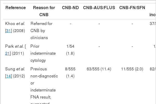
Task: Select the Sung et al. author text
Action: coord(15,69)
